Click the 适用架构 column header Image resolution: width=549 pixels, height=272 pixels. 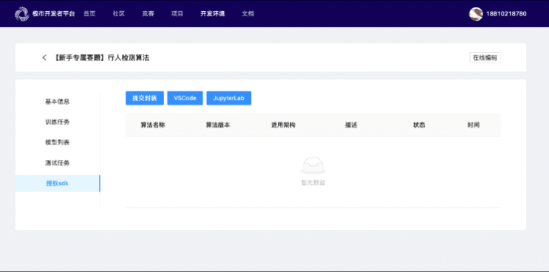pyautogui.click(x=283, y=125)
